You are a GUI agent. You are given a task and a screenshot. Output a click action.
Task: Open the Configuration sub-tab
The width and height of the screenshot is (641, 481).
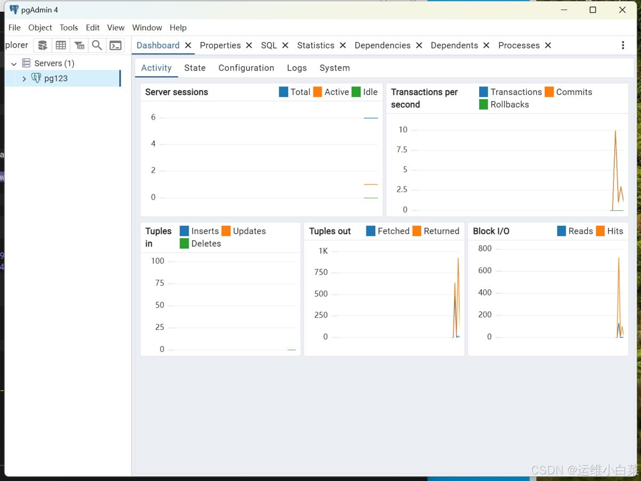click(246, 68)
